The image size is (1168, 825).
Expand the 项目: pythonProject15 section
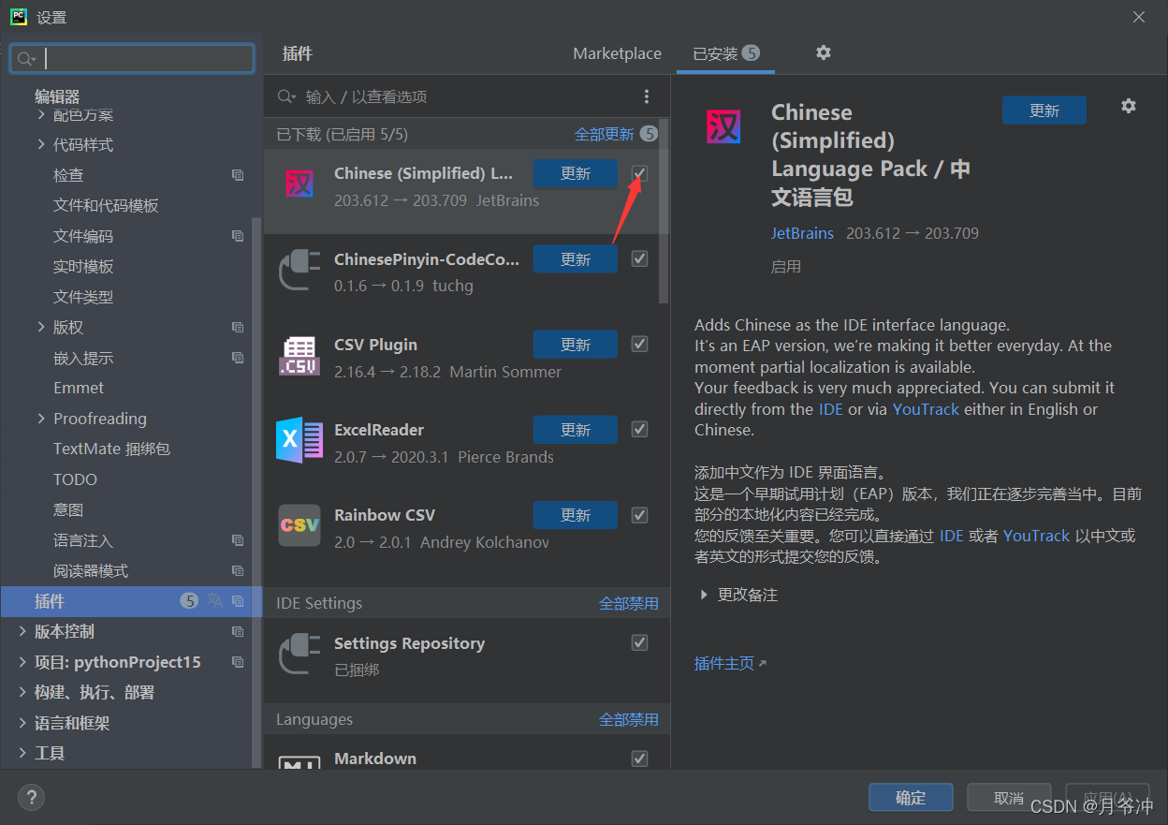(22, 662)
